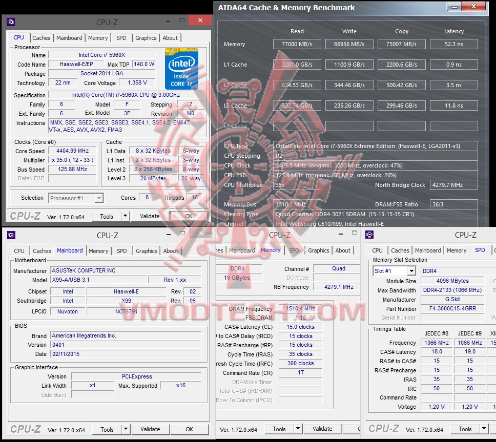
Task: Minimize the top CPU-Z window
Action: [168, 21]
